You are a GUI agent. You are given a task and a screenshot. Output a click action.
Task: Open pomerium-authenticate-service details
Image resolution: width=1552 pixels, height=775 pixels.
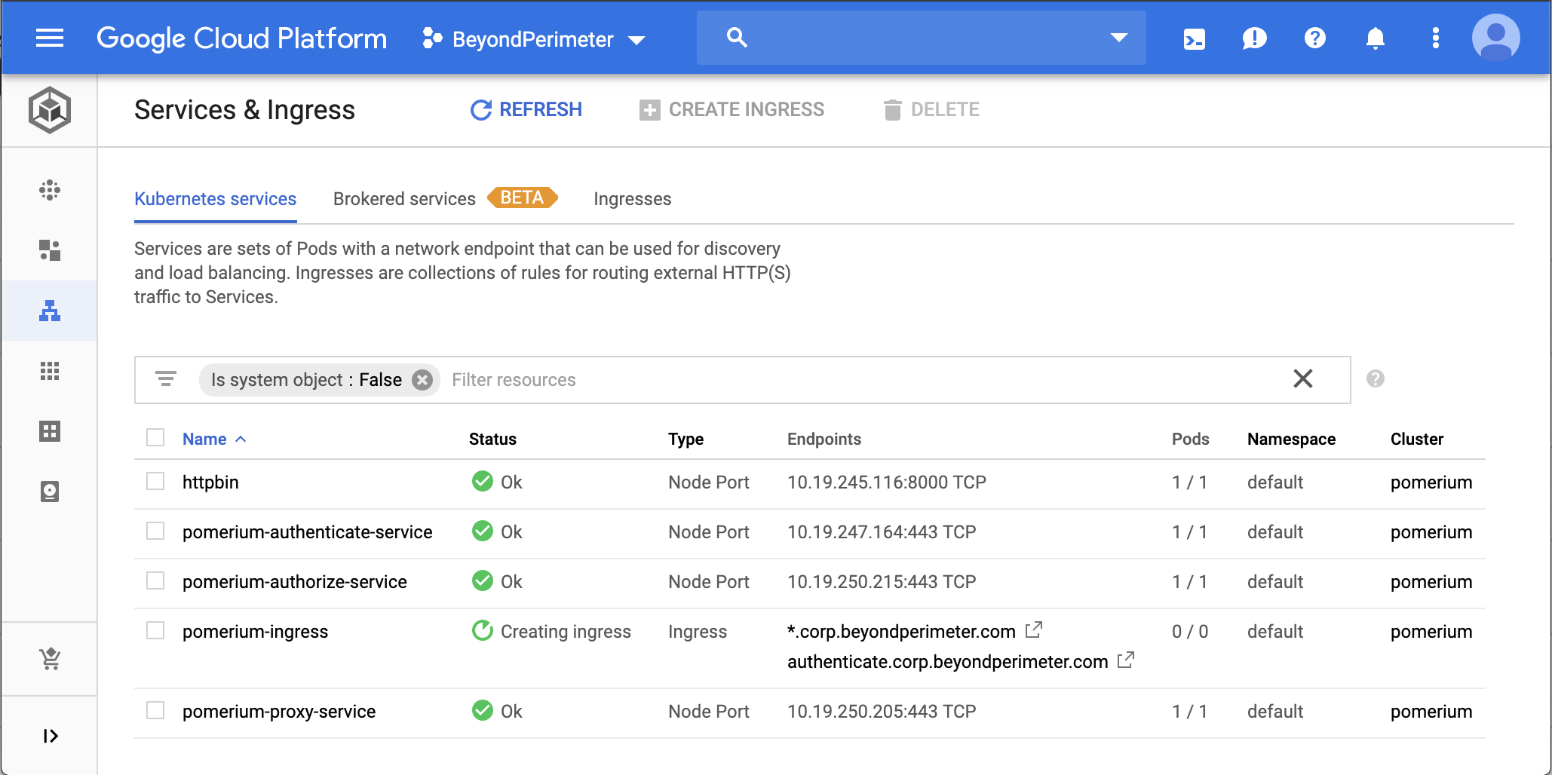(x=307, y=532)
